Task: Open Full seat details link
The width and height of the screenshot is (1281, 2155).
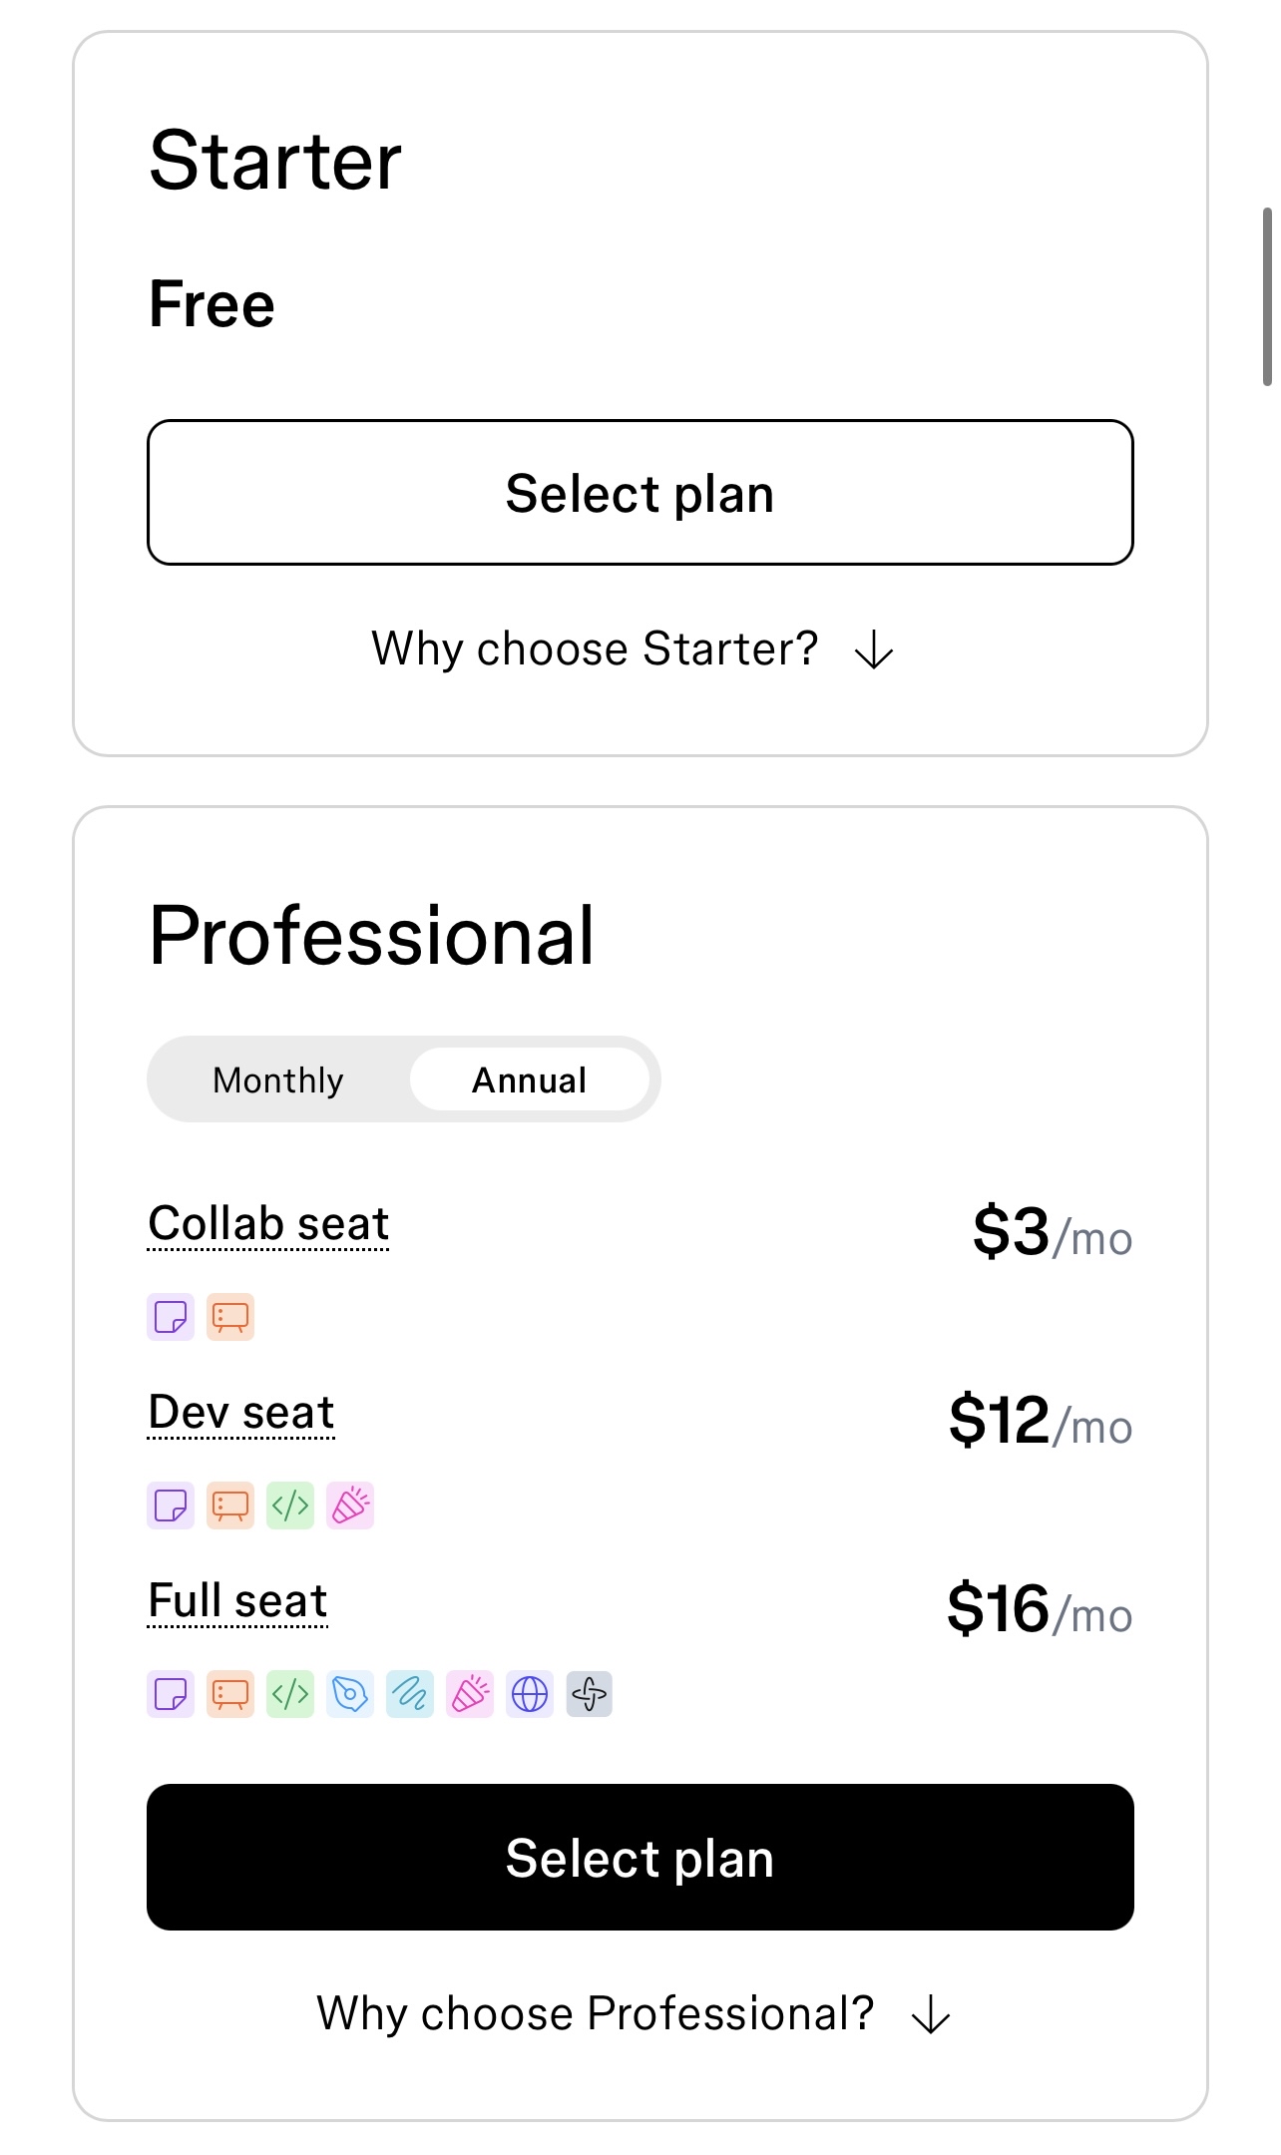Action: coord(237,1601)
